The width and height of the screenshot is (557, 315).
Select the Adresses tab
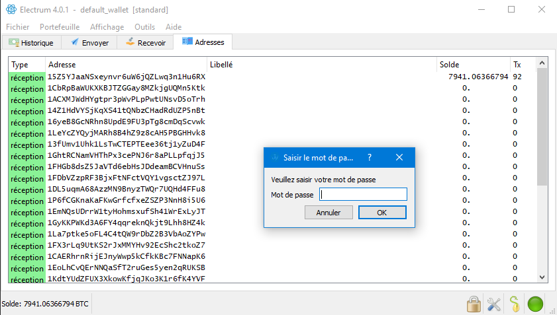click(203, 42)
